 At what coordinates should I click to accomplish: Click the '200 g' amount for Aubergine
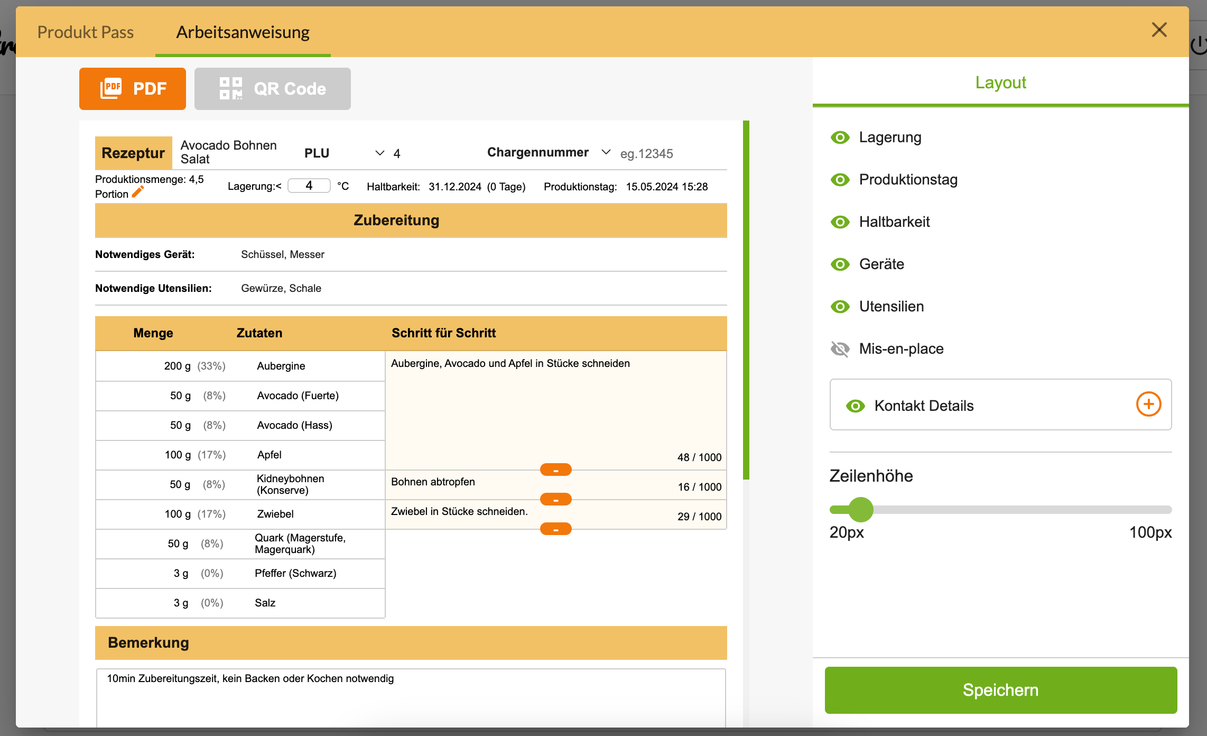178,366
